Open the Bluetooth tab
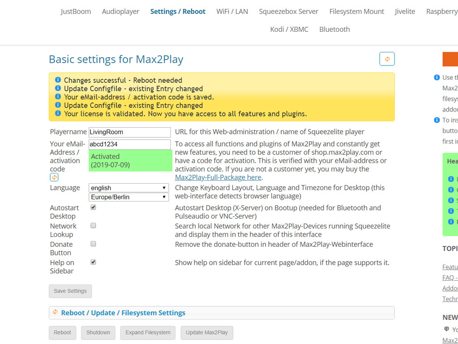 point(335,29)
